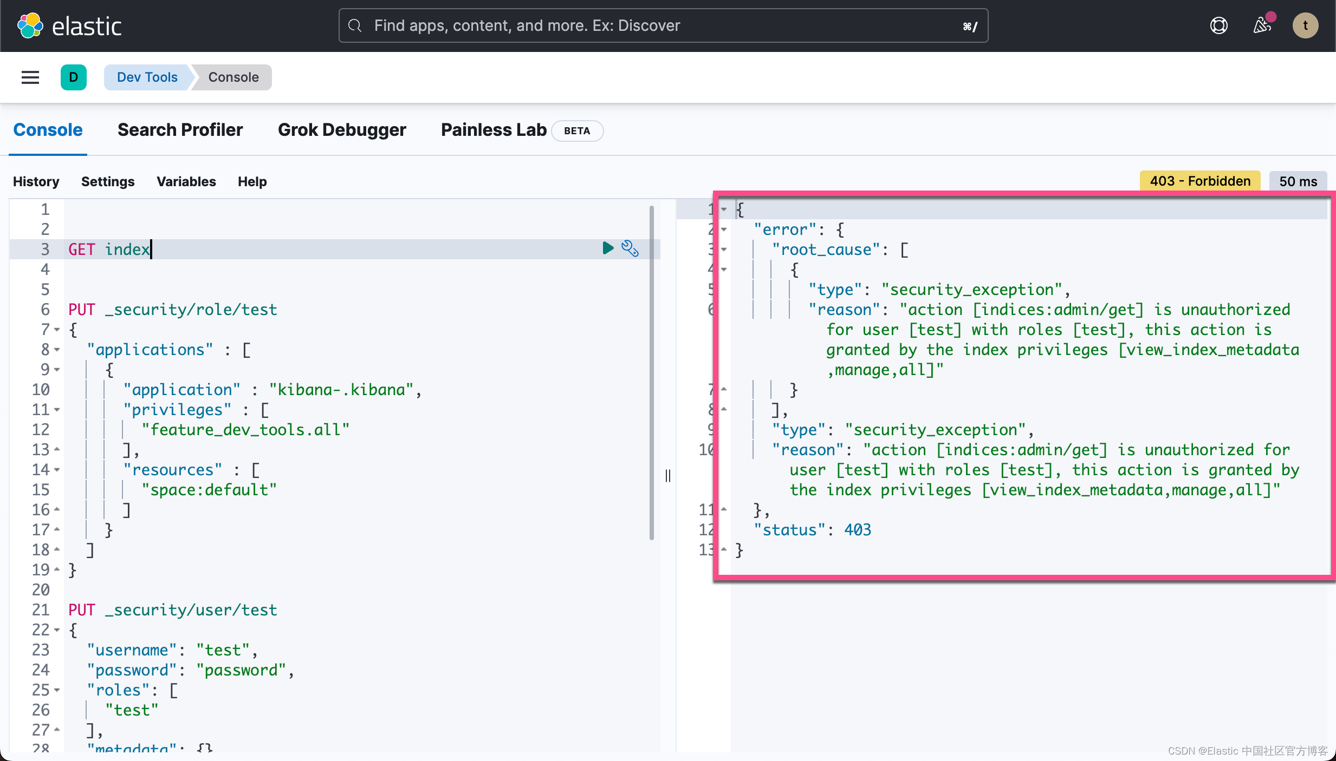Run the GET index request
This screenshot has width=1336, height=761.
click(608, 248)
